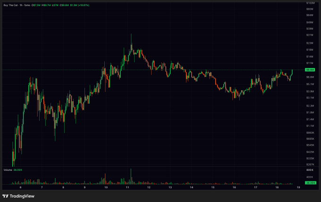Click the $3.1M price axis label
This screenshot has width=321, height=202.
[310, 98]
